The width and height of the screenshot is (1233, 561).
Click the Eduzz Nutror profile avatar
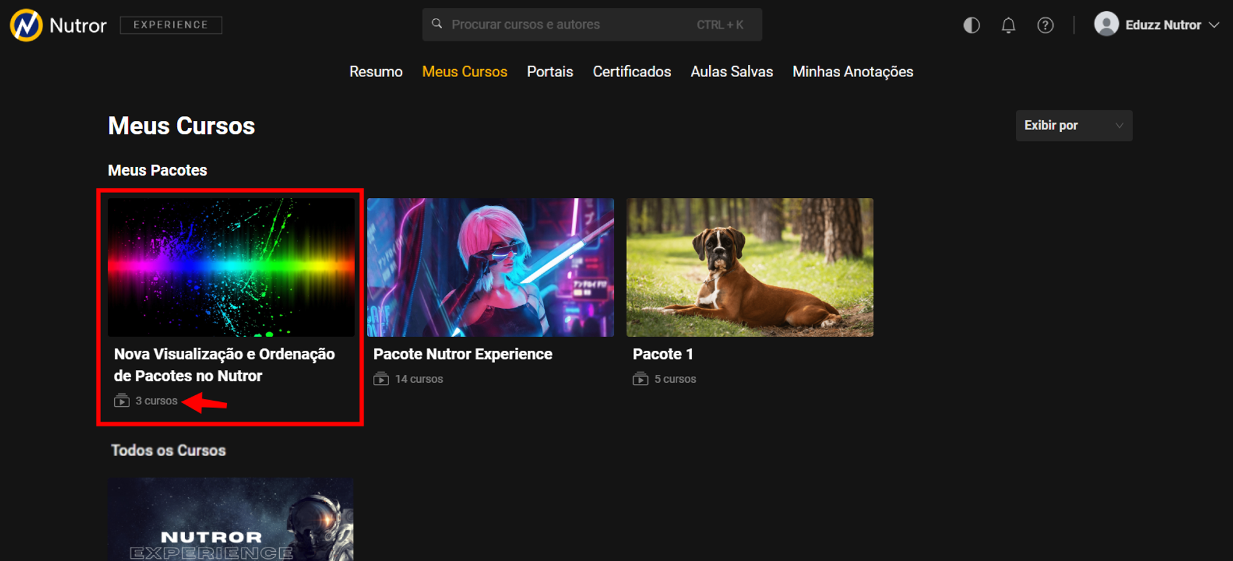[1107, 25]
